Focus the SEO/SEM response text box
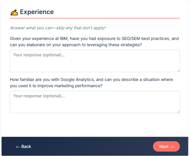Viewport: 189px width, 156px height. point(95,61)
